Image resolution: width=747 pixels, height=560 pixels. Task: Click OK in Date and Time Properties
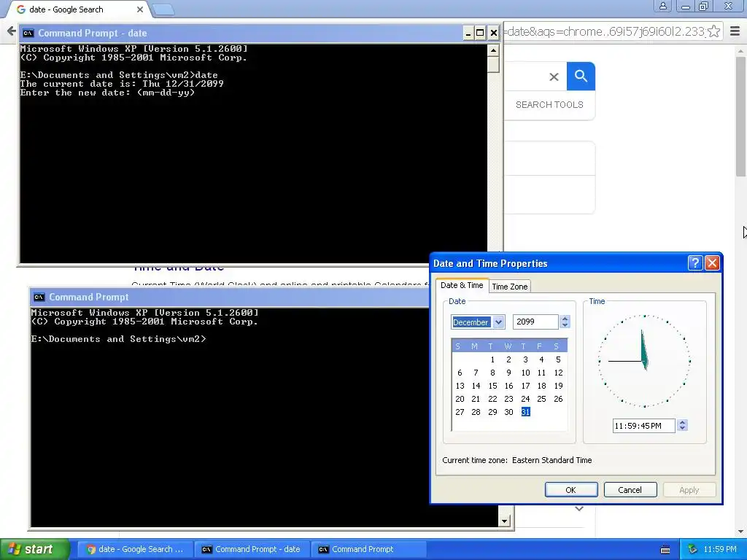coord(570,489)
